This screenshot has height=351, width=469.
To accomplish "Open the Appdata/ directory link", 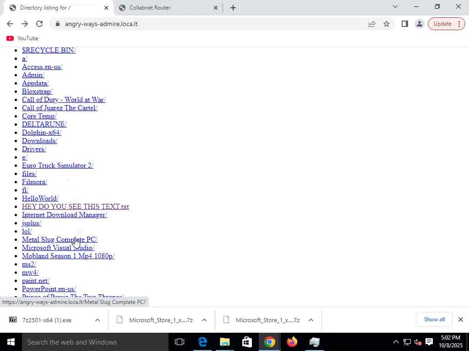I will (x=35, y=83).
